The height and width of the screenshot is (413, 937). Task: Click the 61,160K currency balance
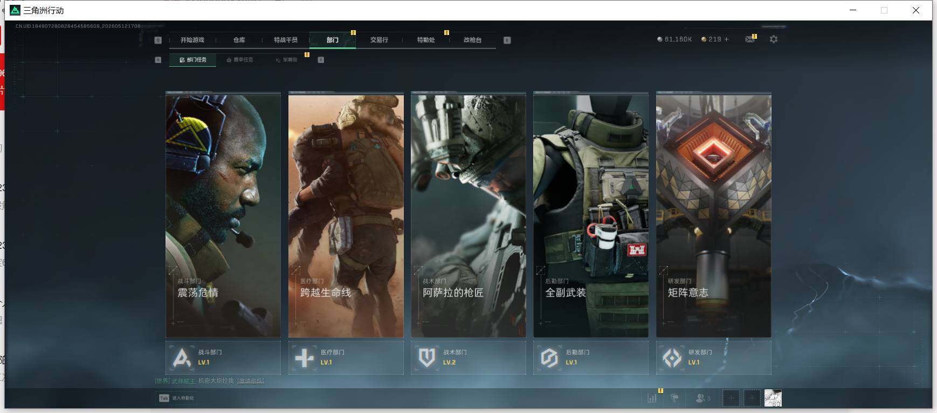674,39
